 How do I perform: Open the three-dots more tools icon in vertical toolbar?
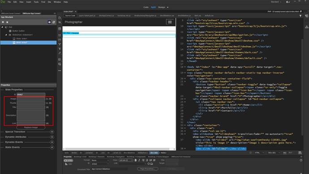[60, 70]
